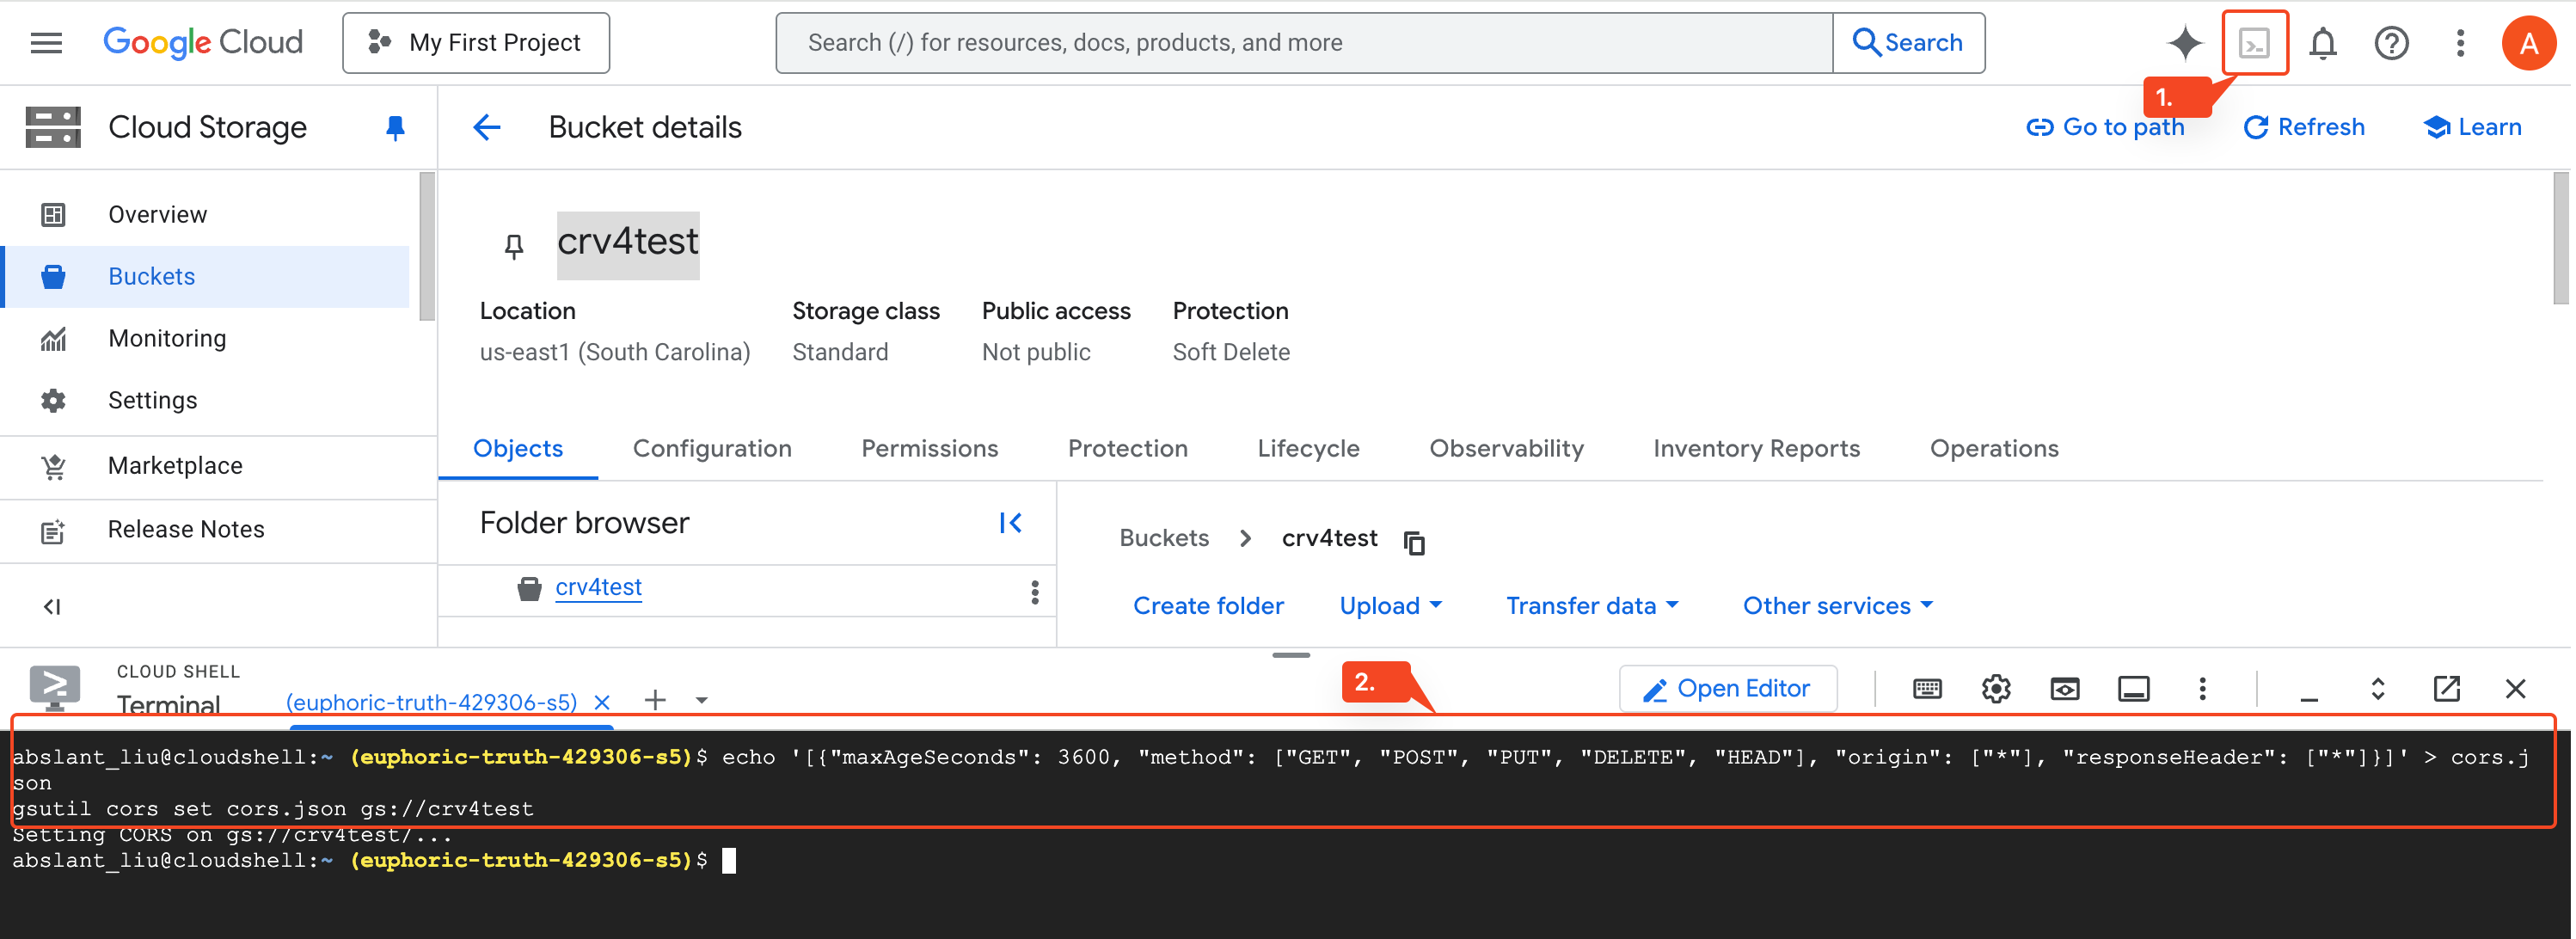Toggle pin on Cloud Storage product
This screenshot has width=2576, height=939.
coord(395,127)
